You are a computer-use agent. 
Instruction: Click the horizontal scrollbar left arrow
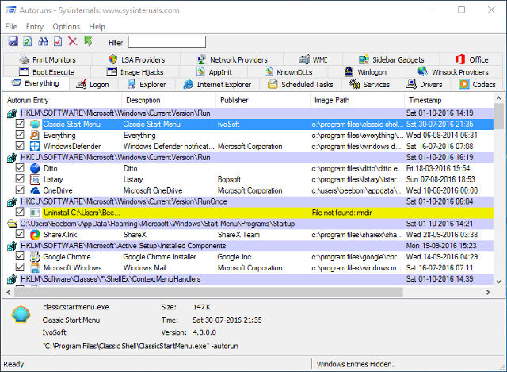[9, 293]
